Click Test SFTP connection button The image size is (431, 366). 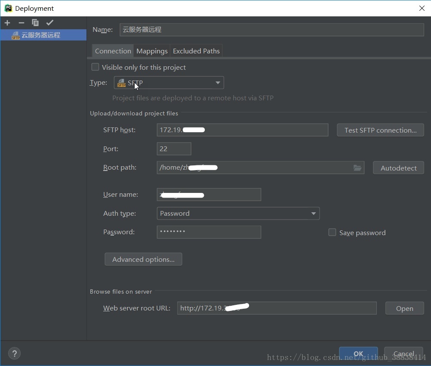(x=380, y=130)
